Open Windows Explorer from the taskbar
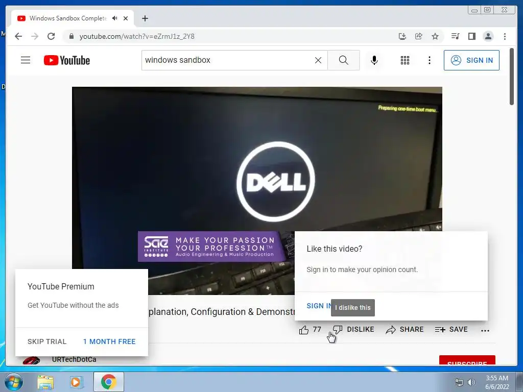Screen dimensions: 523x392 (x=45, y=382)
